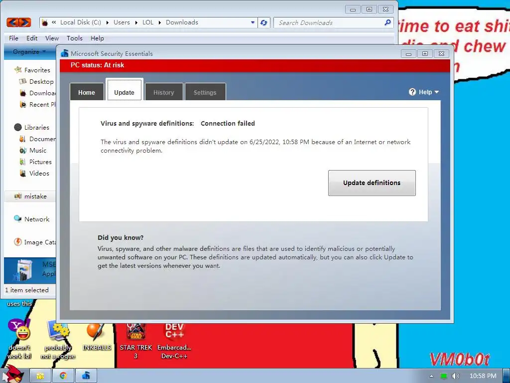Click the Help question mark icon

click(412, 92)
